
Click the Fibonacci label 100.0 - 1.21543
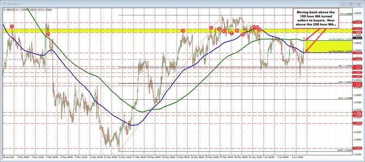345,150
